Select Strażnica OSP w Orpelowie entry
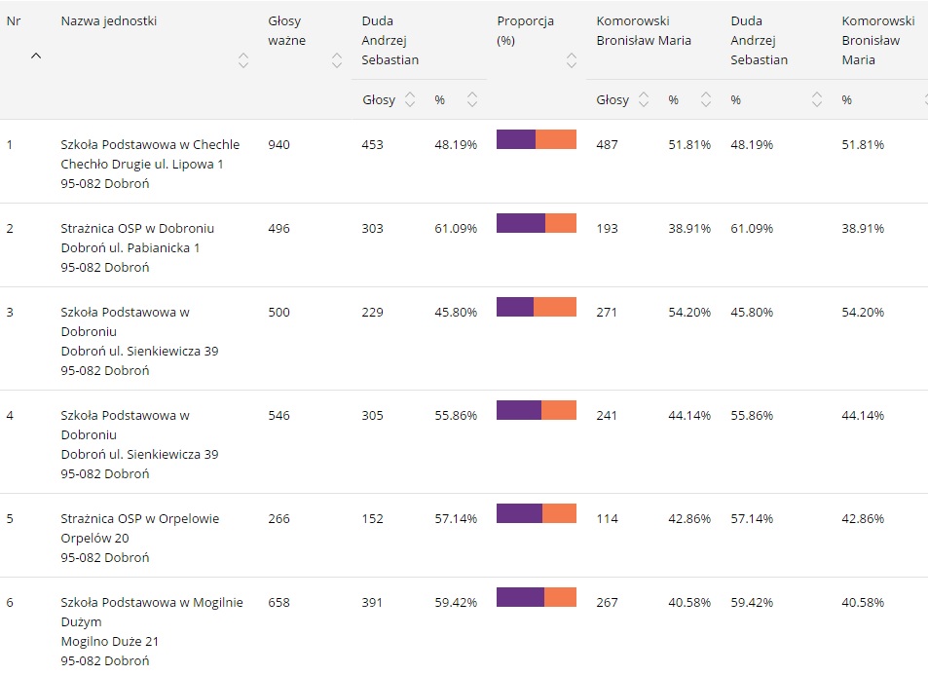The image size is (928, 675). pos(139,518)
